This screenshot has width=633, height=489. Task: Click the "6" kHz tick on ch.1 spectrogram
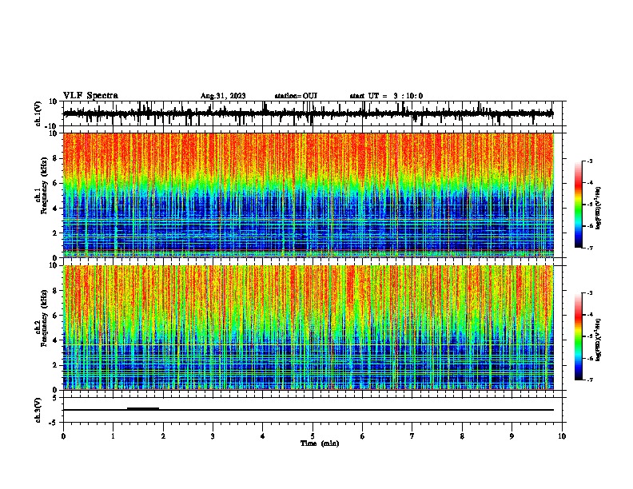[55, 184]
